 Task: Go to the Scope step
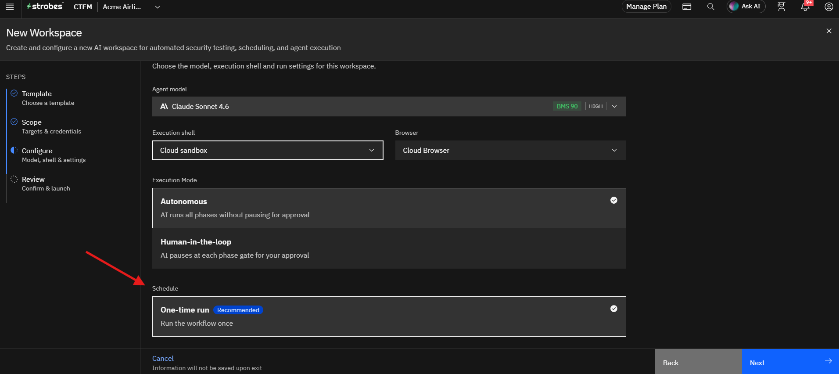click(x=51, y=126)
